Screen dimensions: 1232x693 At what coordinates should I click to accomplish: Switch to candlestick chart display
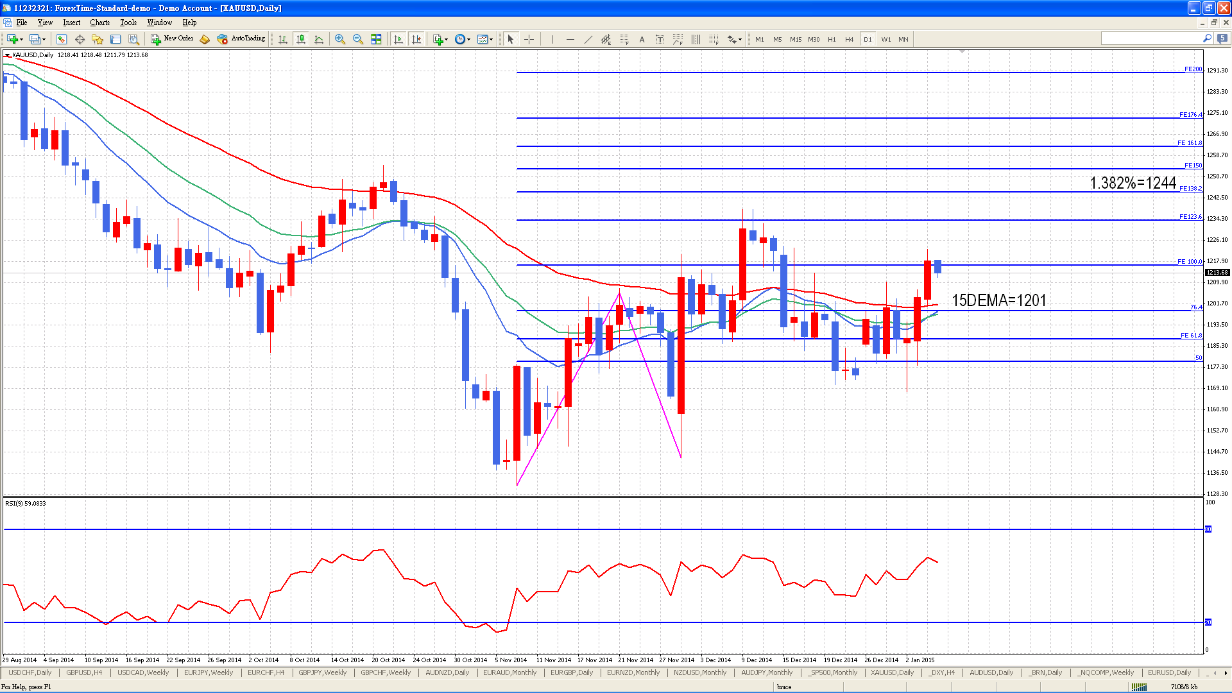point(301,39)
